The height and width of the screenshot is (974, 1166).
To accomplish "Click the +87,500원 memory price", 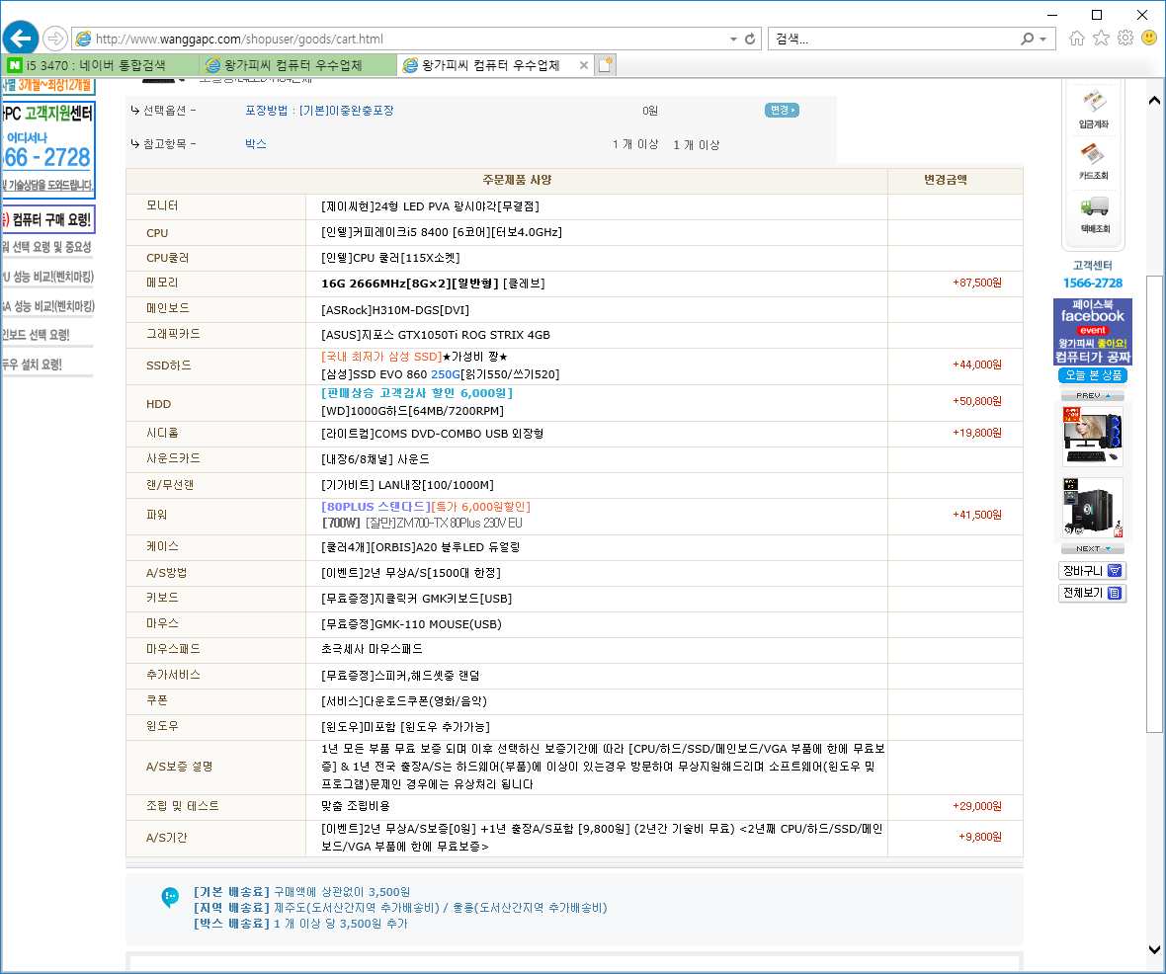I will point(977,283).
